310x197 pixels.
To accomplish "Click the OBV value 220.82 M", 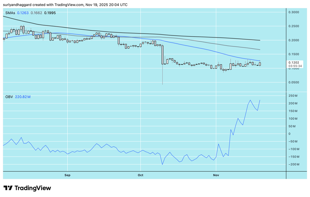I will (x=23, y=97).
